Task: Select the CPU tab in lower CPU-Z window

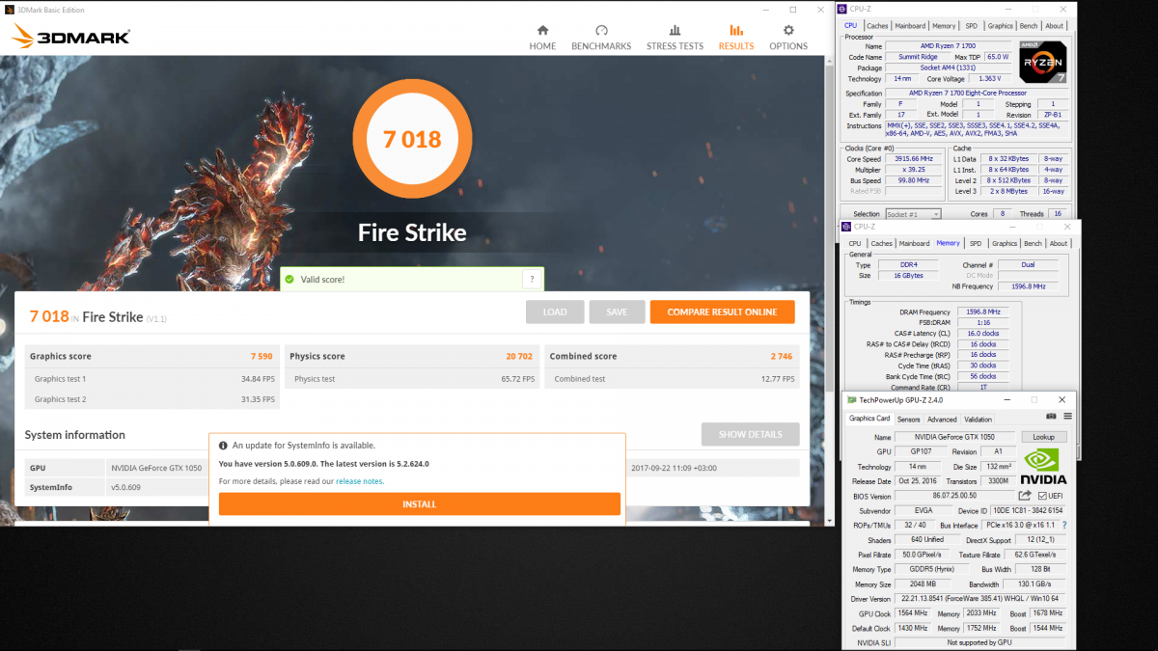Action: point(854,243)
